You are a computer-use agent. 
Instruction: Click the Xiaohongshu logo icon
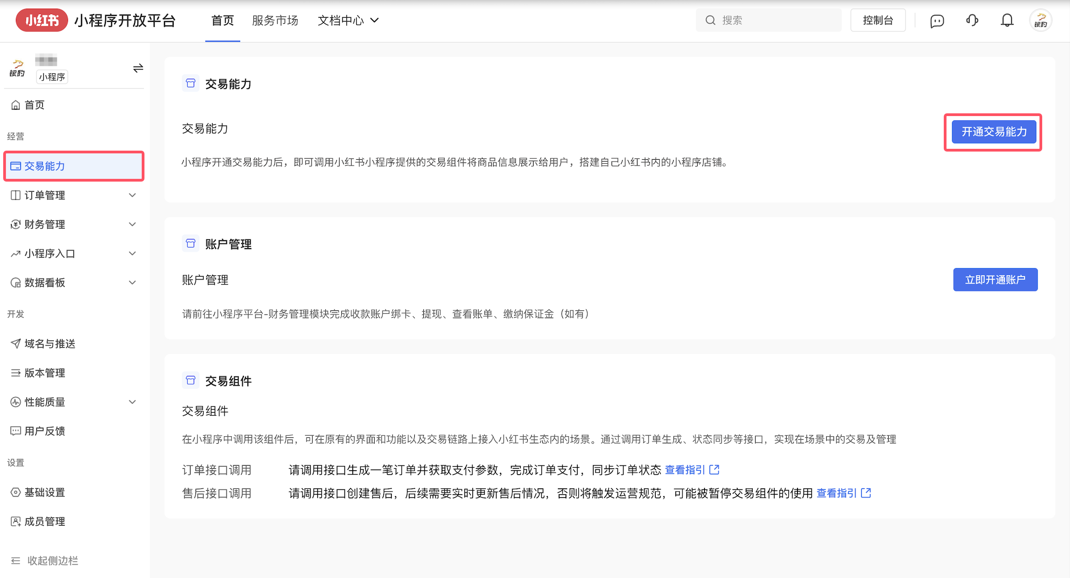41,20
